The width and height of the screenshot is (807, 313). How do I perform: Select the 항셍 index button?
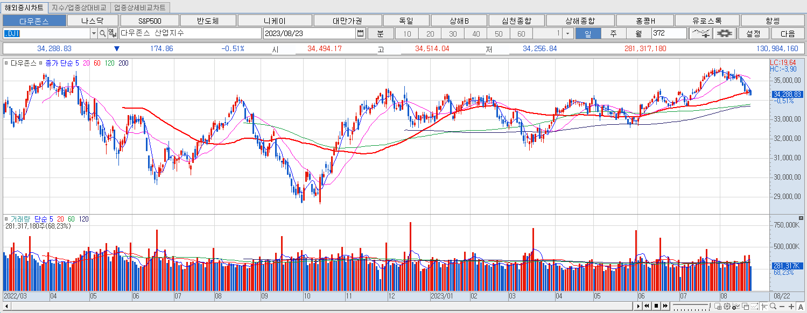(x=773, y=20)
